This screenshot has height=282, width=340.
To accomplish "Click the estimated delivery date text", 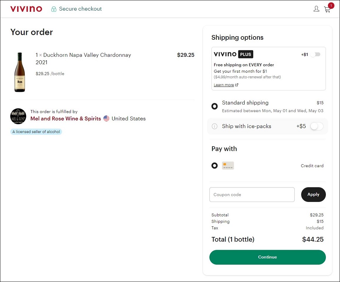I will [273, 111].
